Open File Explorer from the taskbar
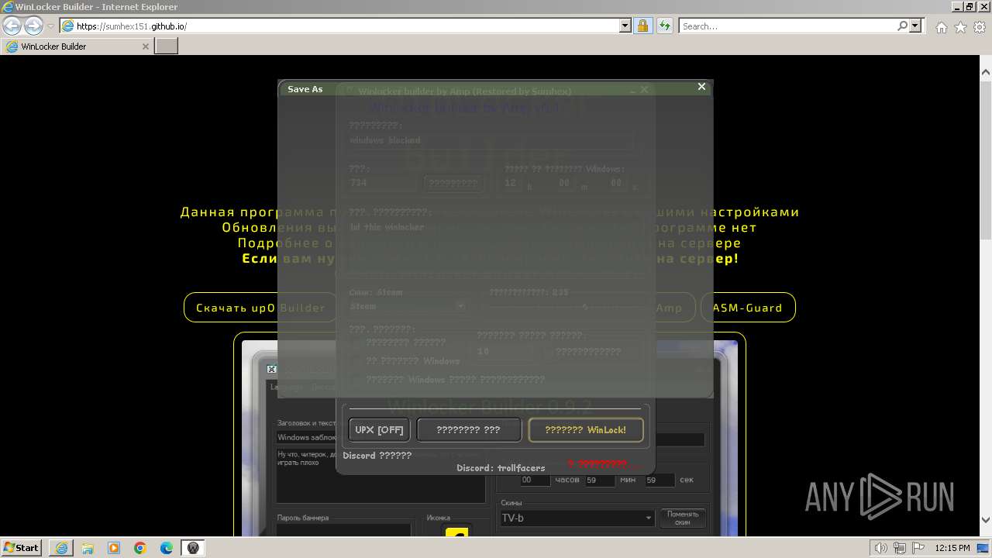992x558 pixels. (x=88, y=548)
